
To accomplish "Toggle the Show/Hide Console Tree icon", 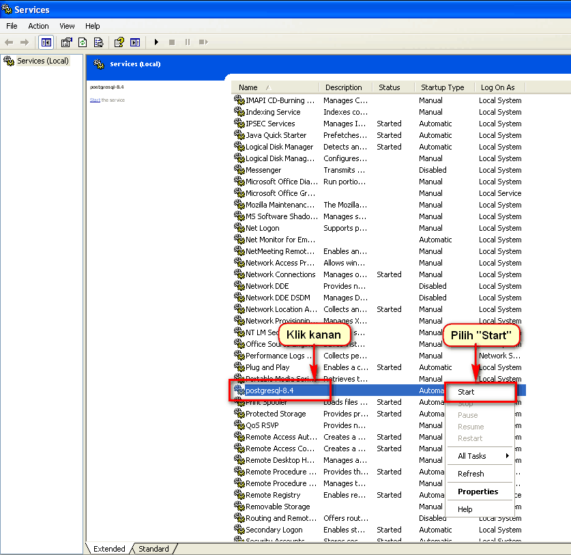I will [x=46, y=42].
